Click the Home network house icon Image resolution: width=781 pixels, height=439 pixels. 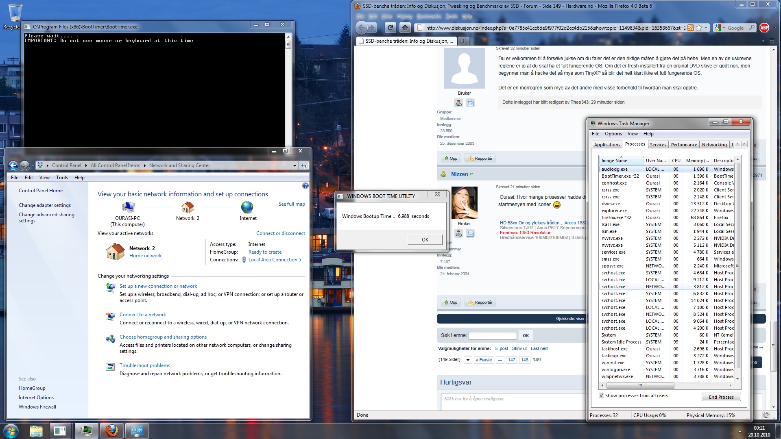tap(115, 251)
